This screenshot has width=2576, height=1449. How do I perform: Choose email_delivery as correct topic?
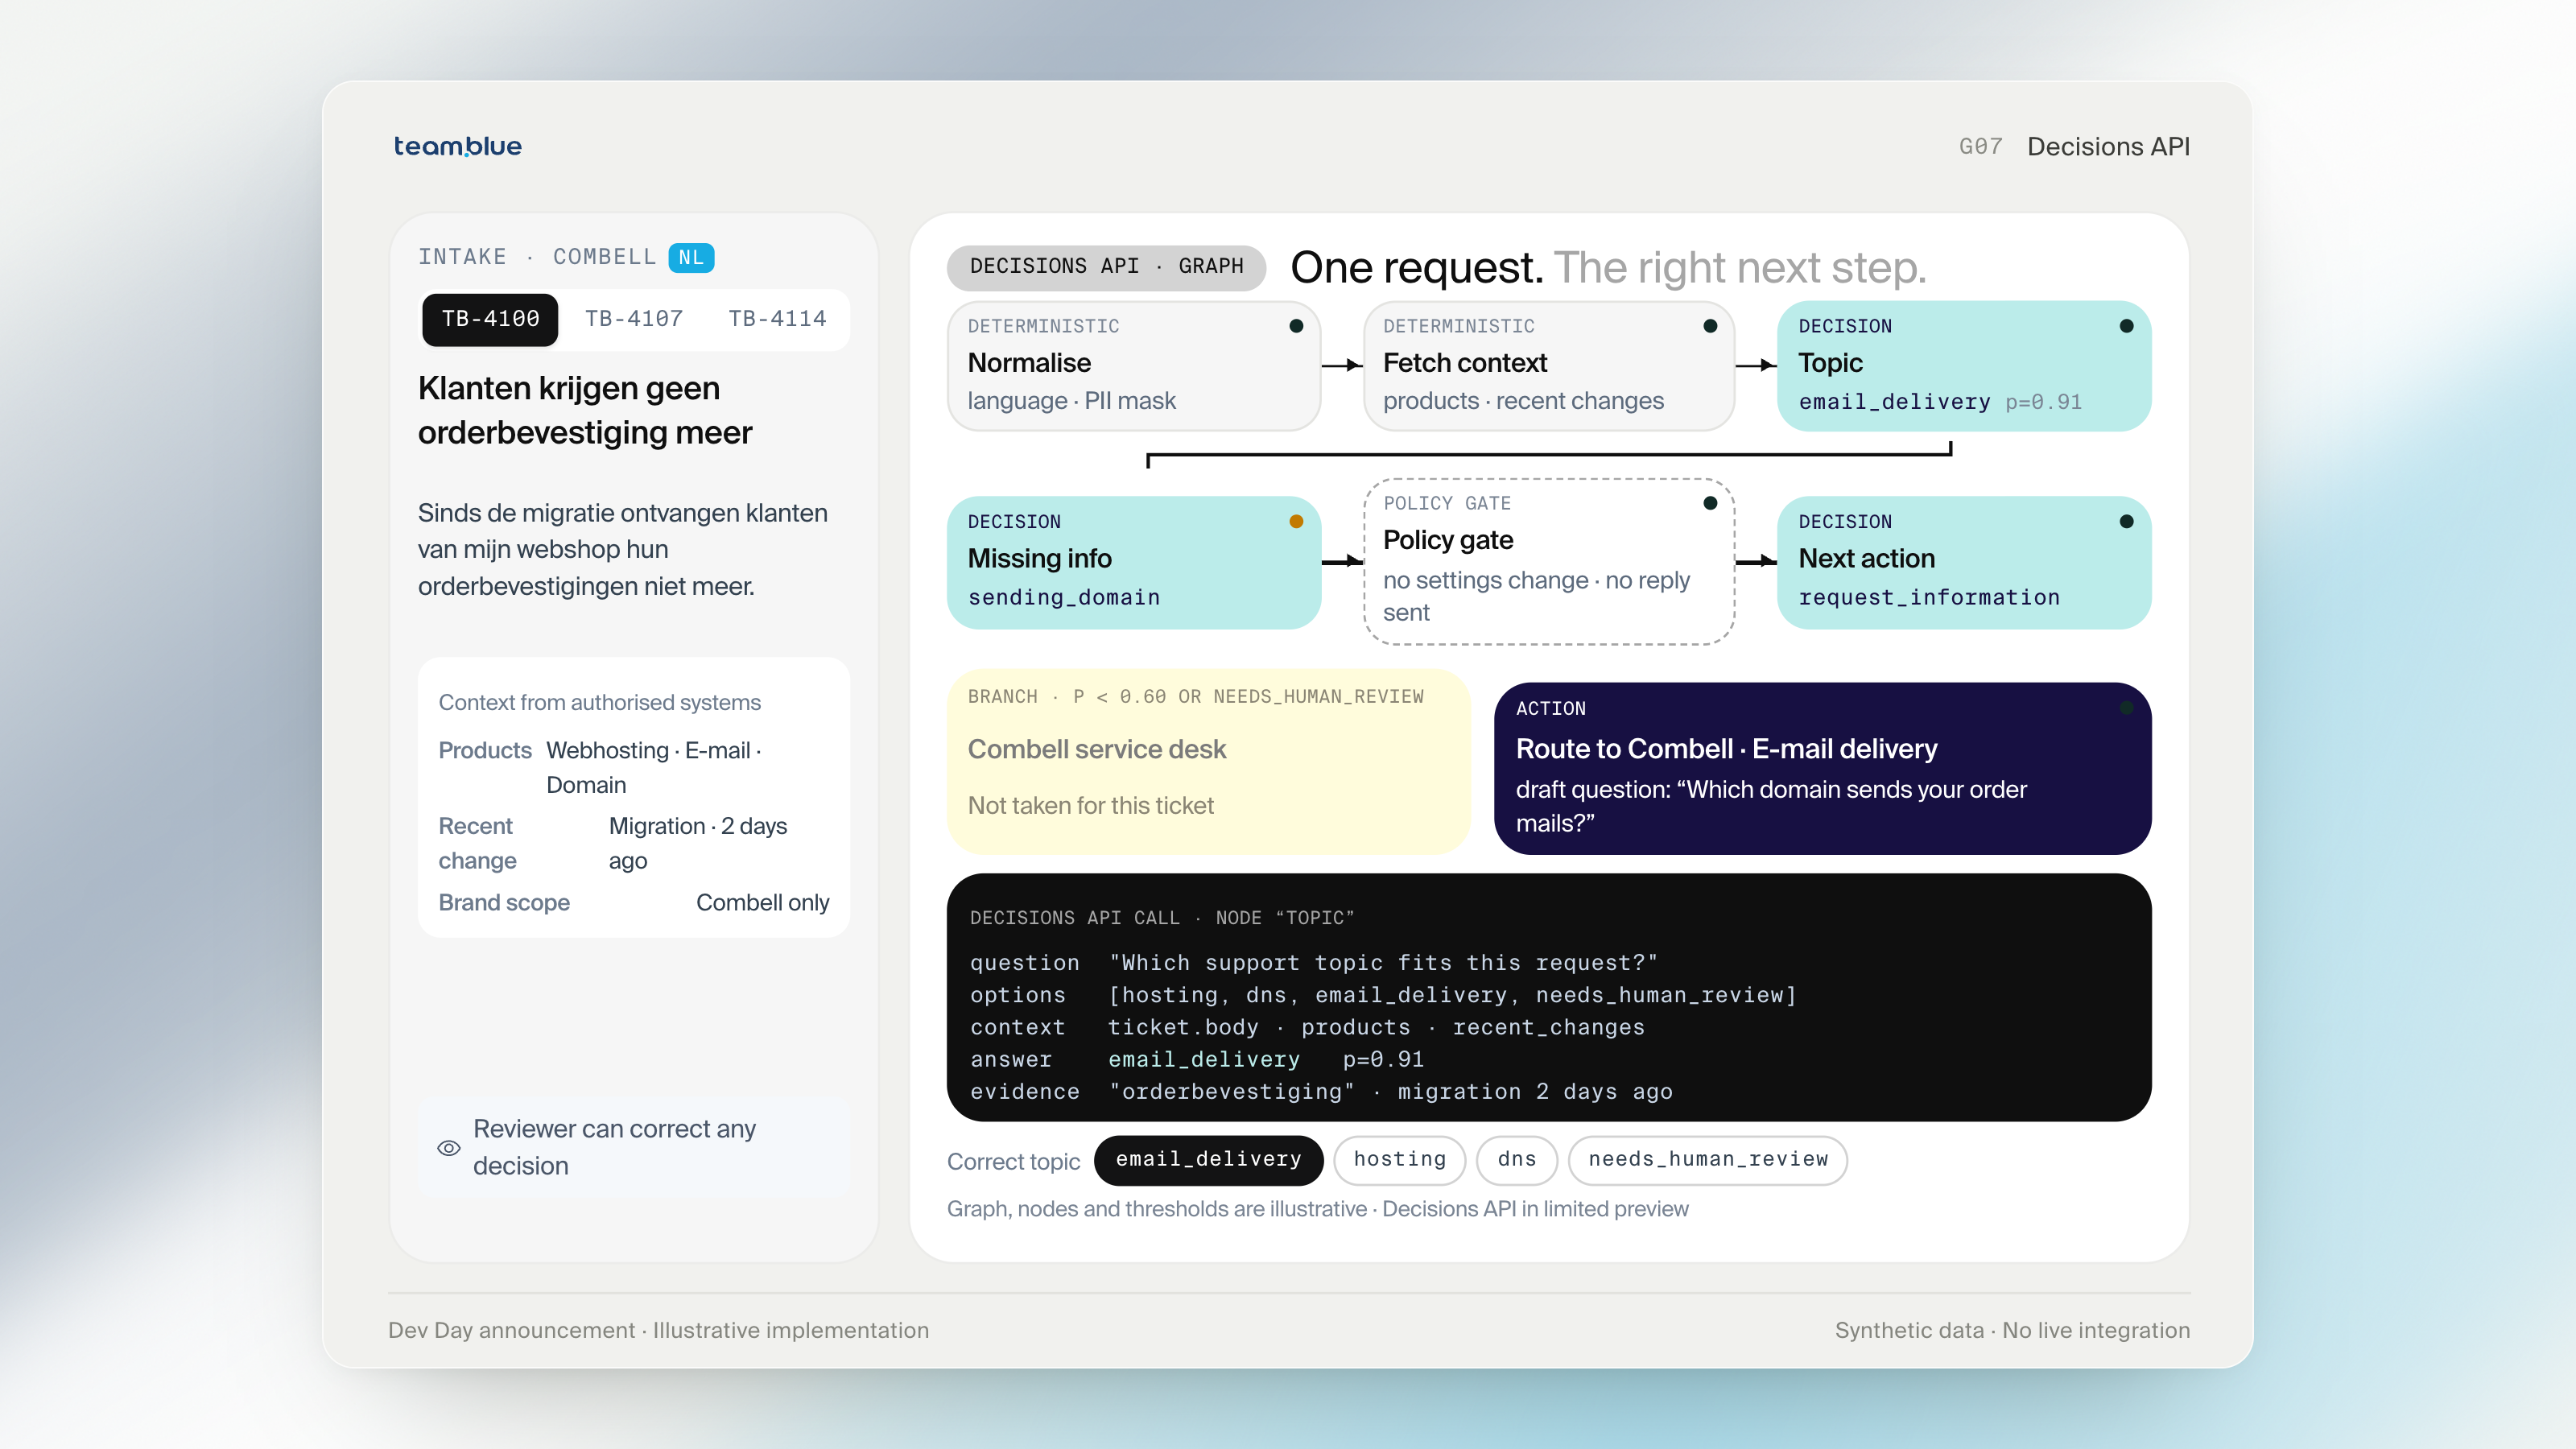(x=1208, y=1159)
